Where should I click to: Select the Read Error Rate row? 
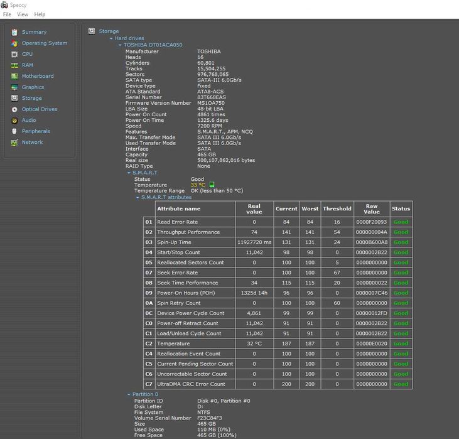(x=278, y=222)
